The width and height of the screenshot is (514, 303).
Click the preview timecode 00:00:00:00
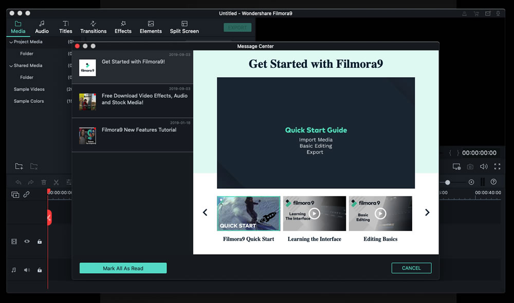tap(479, 153)
